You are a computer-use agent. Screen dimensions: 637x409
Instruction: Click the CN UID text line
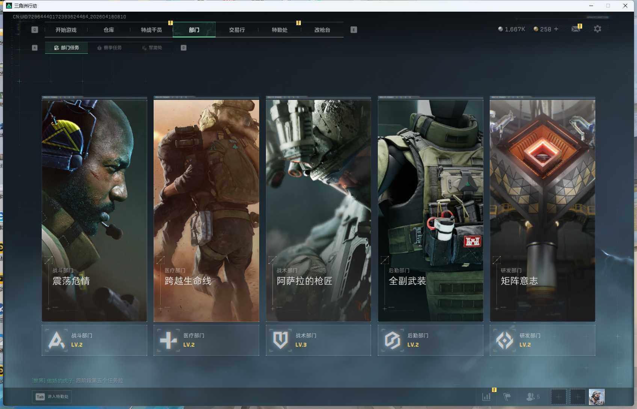pyautogui.click(x=69, y=17)
